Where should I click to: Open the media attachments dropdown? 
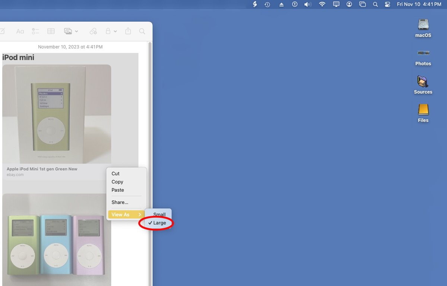(71, 31)
